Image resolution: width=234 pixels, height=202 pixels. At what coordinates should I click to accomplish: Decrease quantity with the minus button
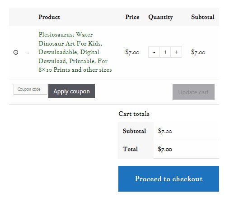[x=154, y=52]
